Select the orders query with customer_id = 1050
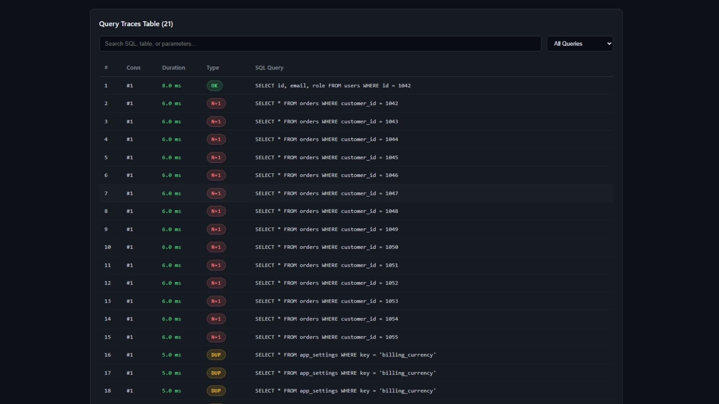719x404 pixels. click(327, 247)
